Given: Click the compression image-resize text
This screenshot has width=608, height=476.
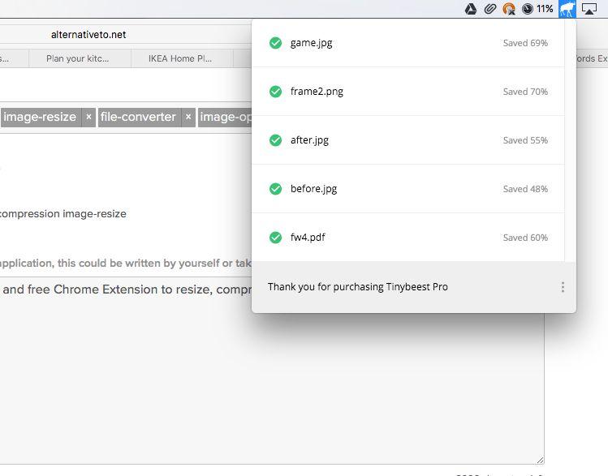Looking at the screenshot, I should [x=63, y=214].
